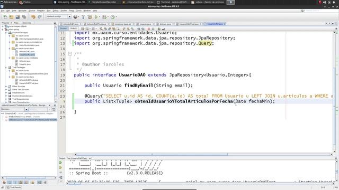Screen dimensions: 339x190
Task: Switch to the ArticuloDAOTest.java editor tab
Action: (96, 24)
